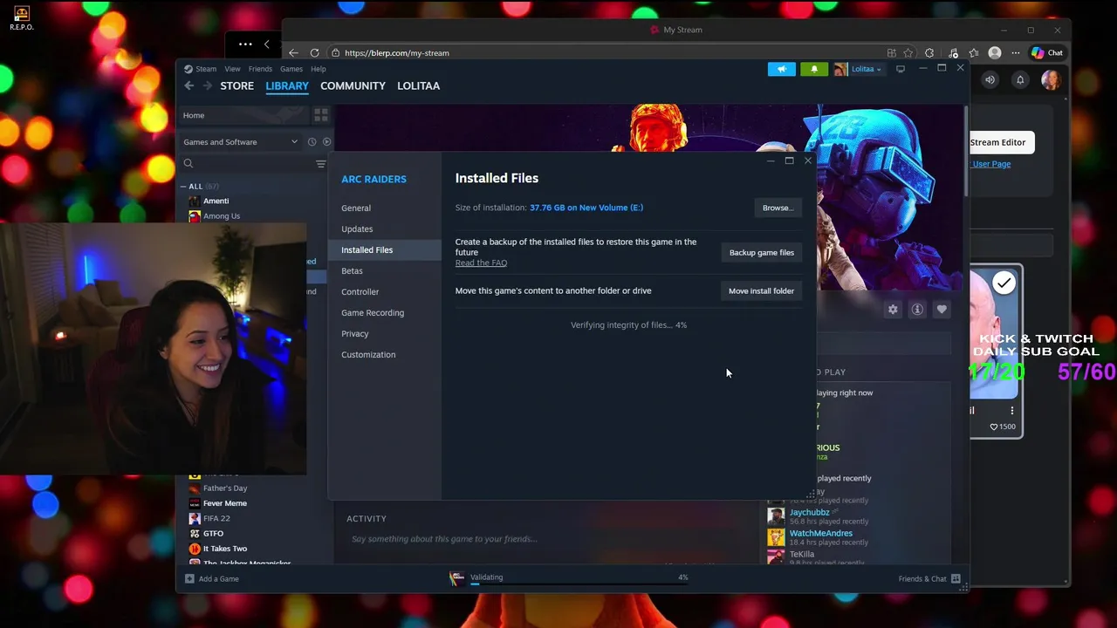1117x628 pixels.
Task: Show game info icon
Action: 917,310
